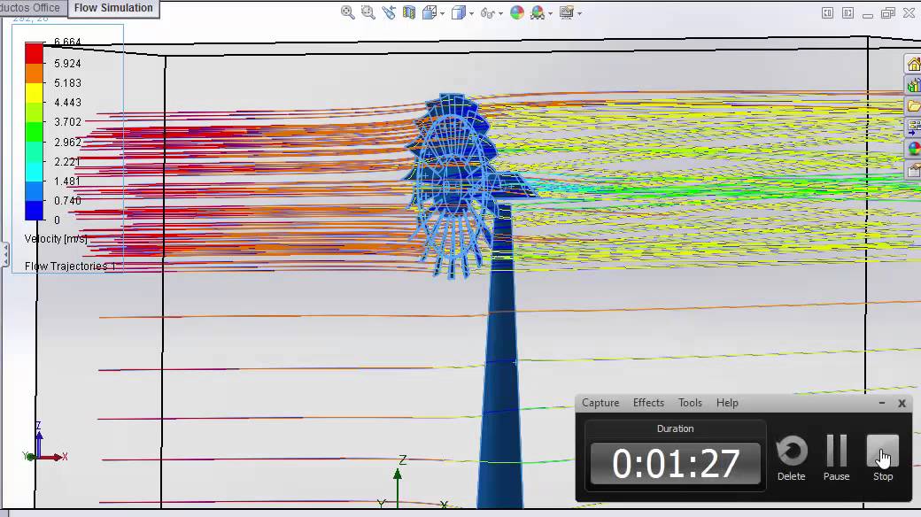Viewport: 921px width, 517px height.
Task: Open the View Settings dropdown arrow
Action: [580, 13]
